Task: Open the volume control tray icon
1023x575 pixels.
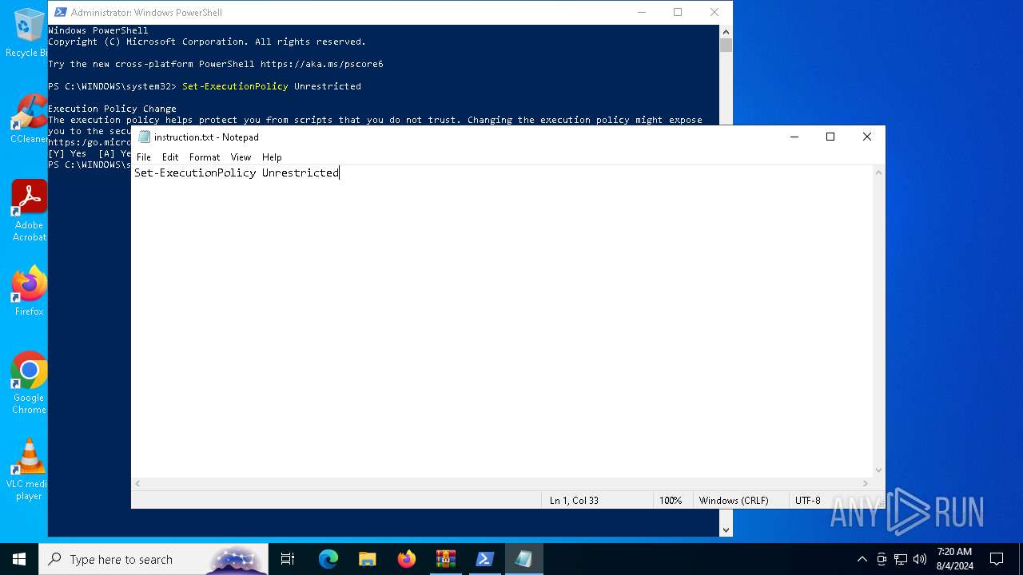Action: tap(920, 559)
